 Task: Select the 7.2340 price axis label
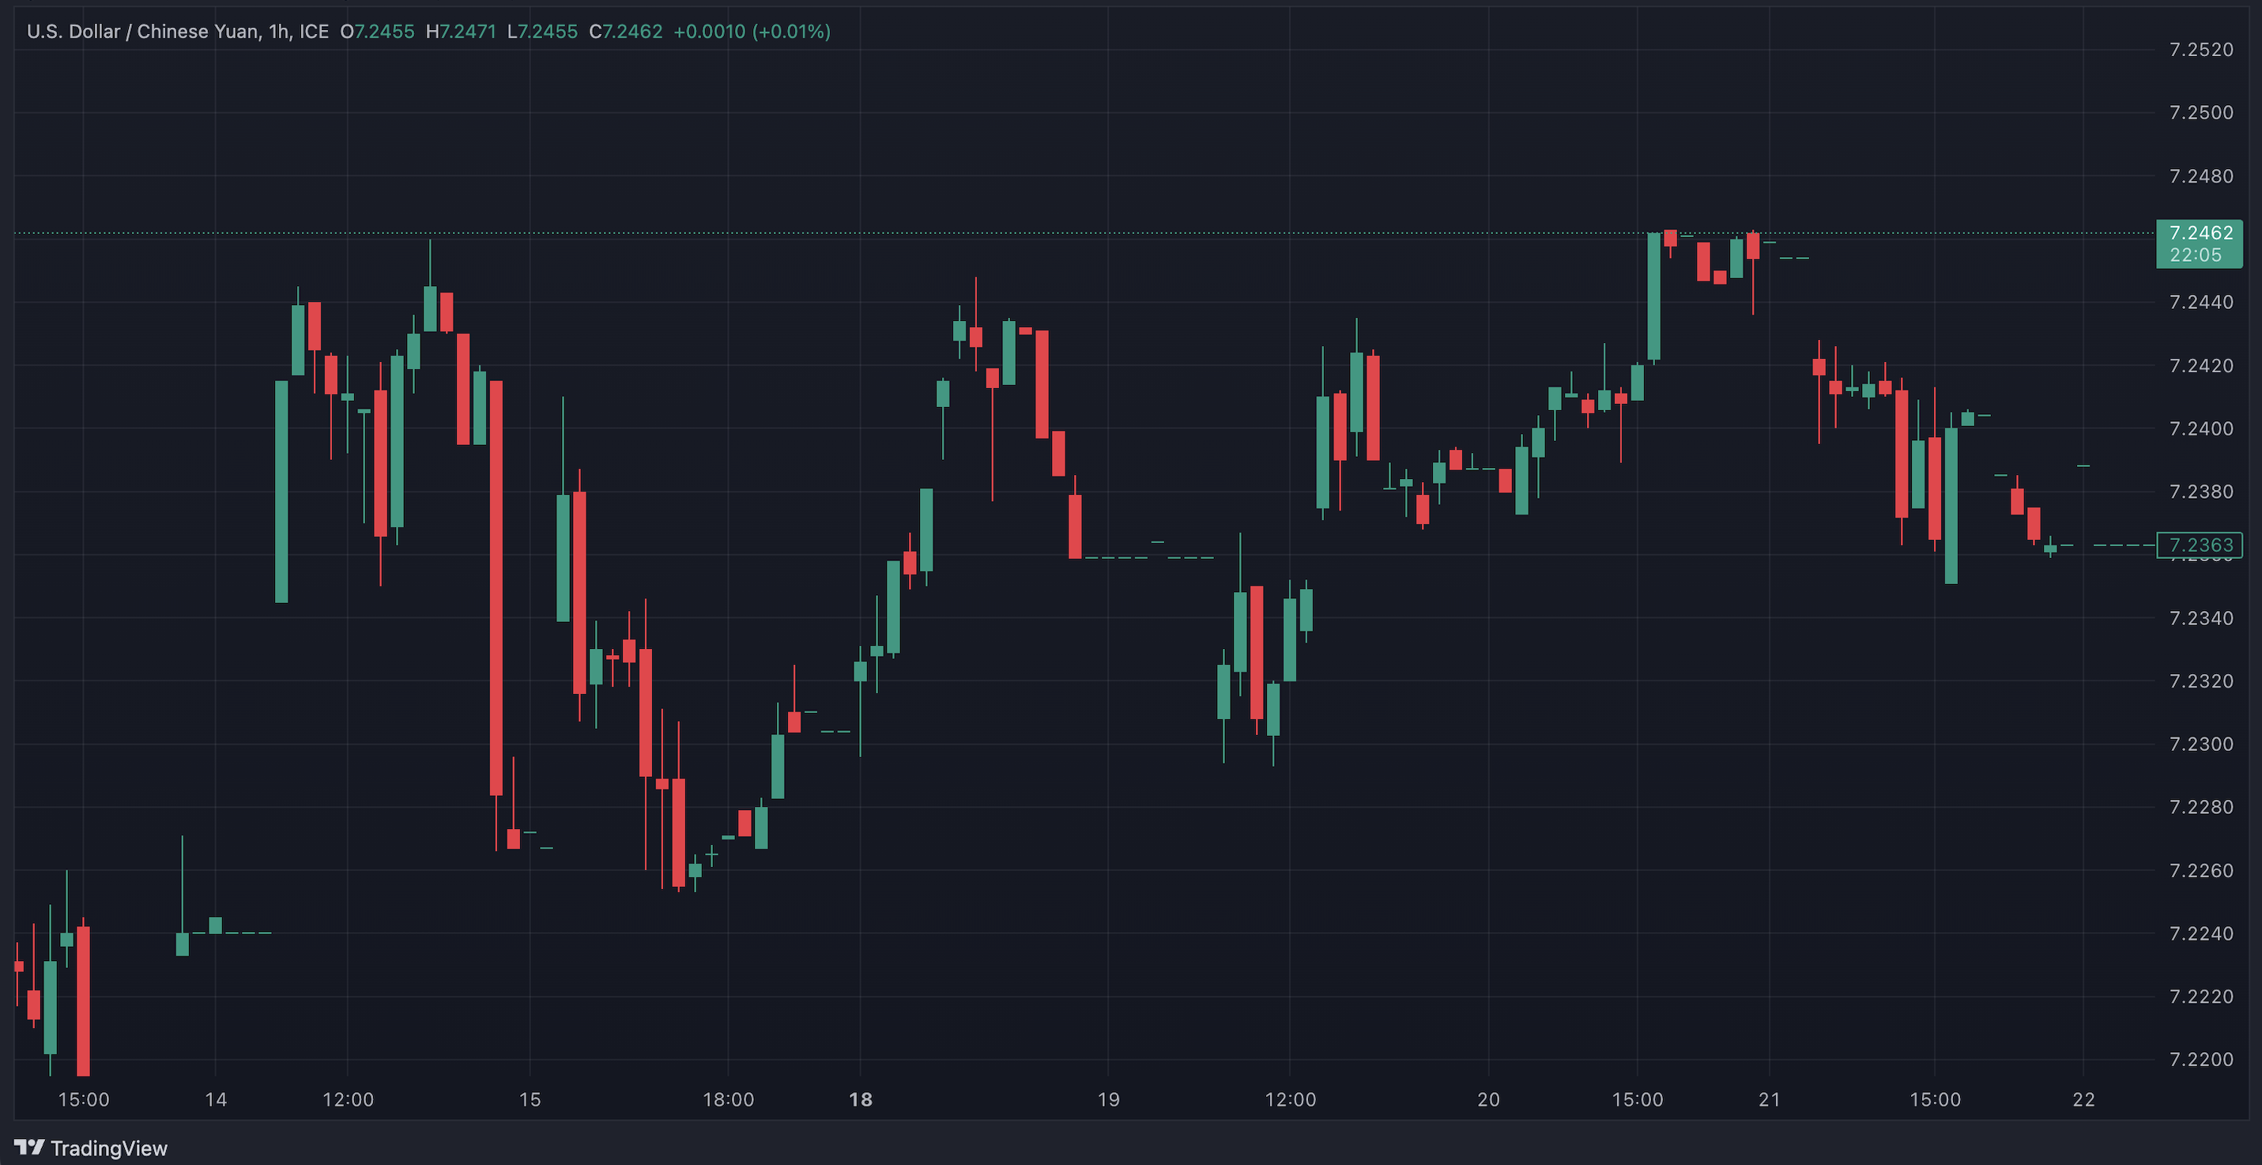2200,618
